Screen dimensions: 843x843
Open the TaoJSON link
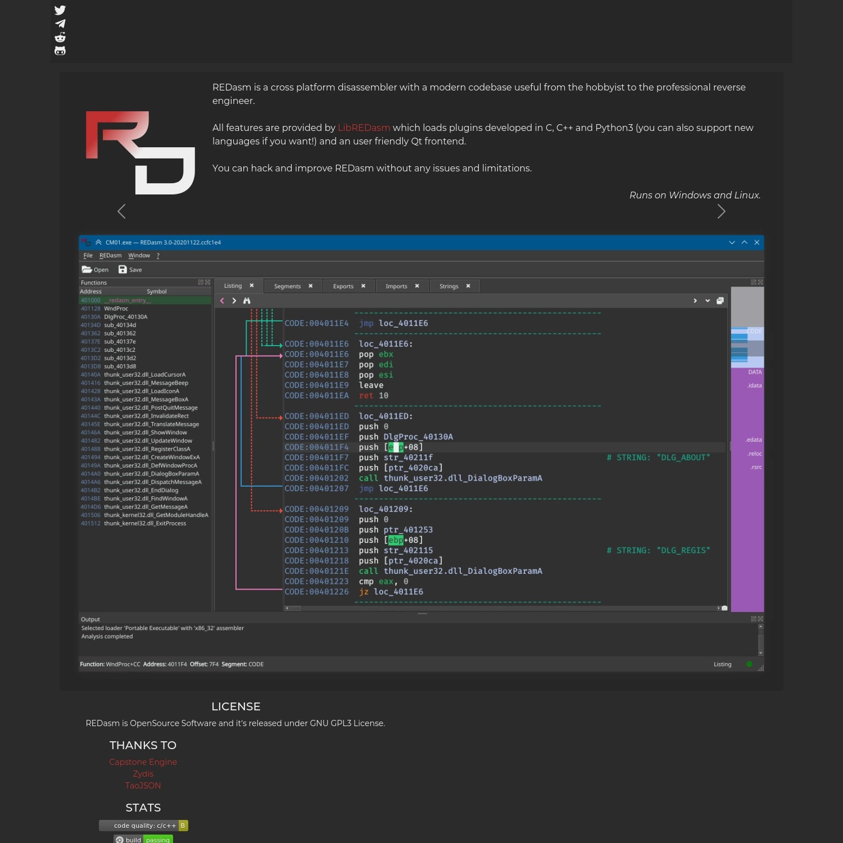pos(143,786)
